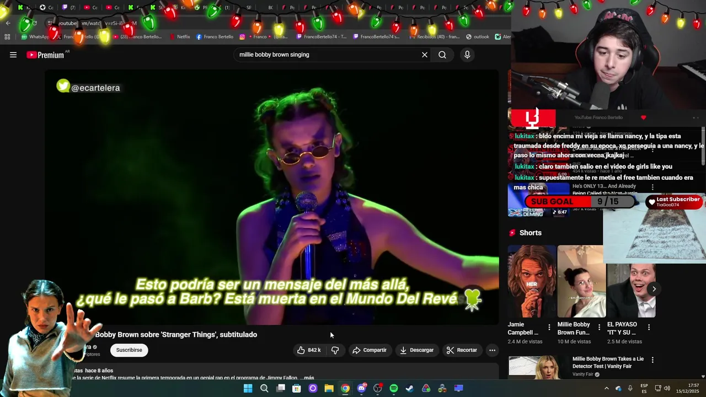Open purple circular app on taskbar

point(313,388)
